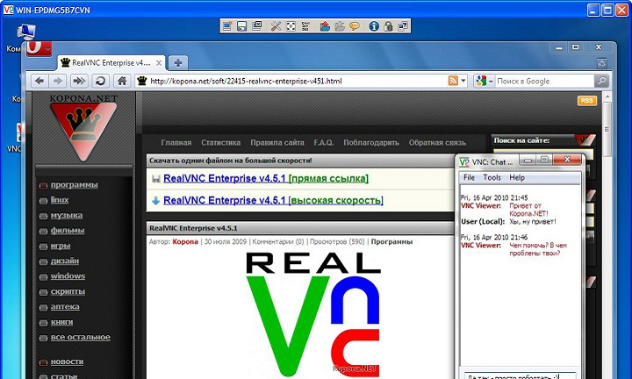Click the VNC Chat message input box
This screenshot has height=379, width=632.
[520, 375]
